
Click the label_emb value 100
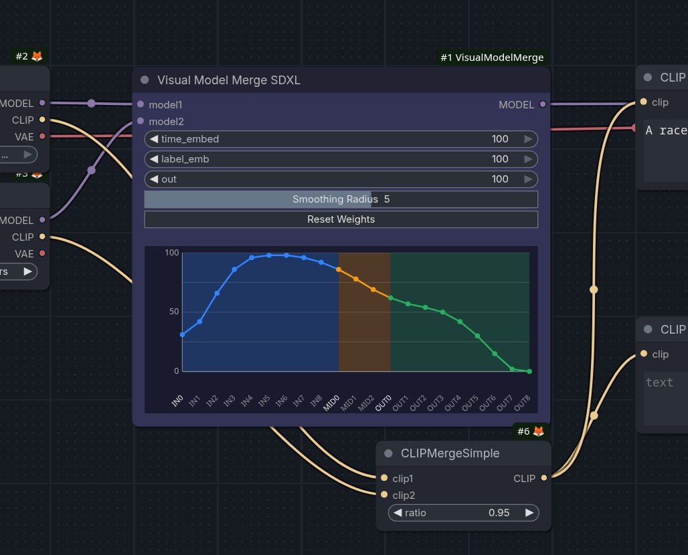pos(500,159)
